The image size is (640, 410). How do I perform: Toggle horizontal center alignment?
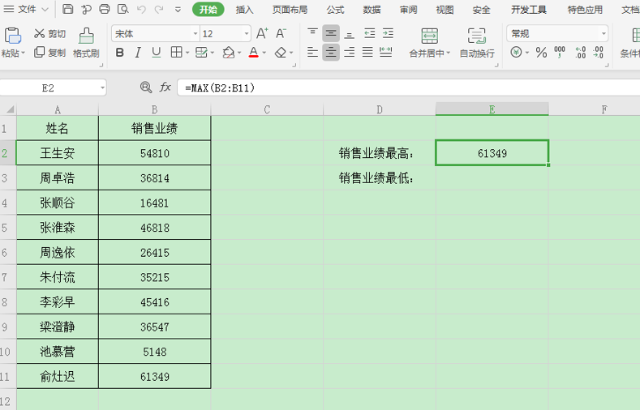tap(331, 52)
